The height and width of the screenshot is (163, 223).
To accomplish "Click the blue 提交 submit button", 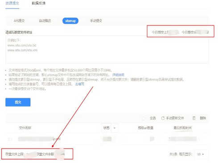I will (18, 102).
